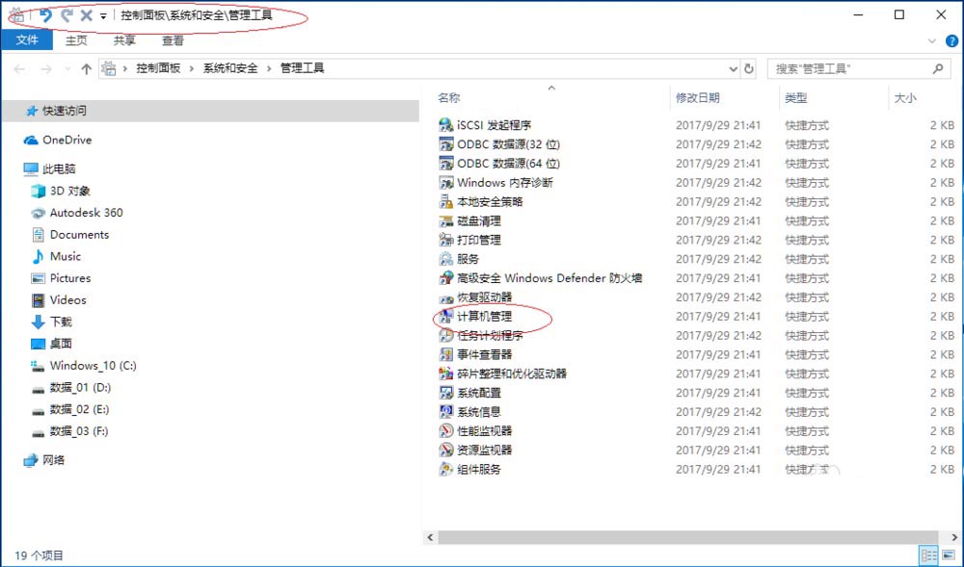Select the 本地安全策略 icon
The height and width of the screenshot is (567, 964).
click(x=445, y=201)
